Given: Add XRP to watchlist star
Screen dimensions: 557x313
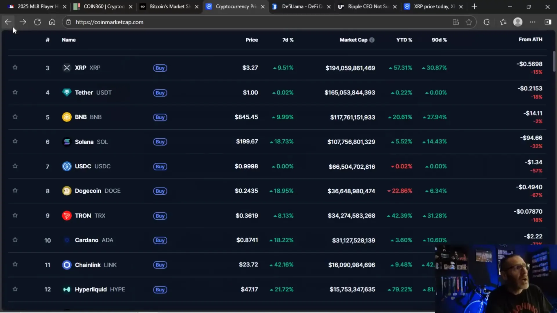Looking at the screenshot, I should click(x=15, y=68).
